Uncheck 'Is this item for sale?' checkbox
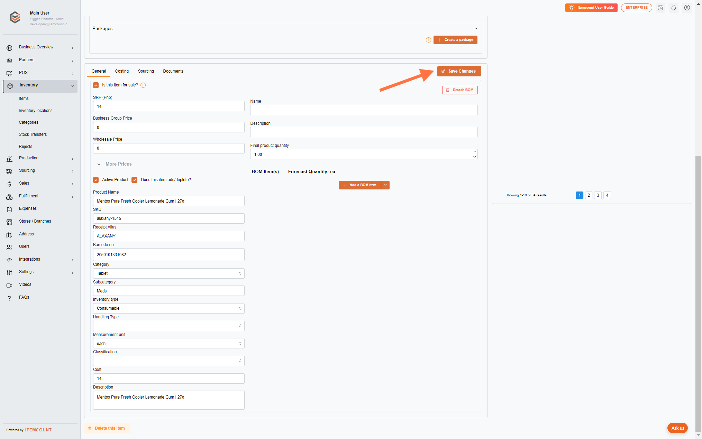Screen dimensions: 702x439 coord(96,85)
